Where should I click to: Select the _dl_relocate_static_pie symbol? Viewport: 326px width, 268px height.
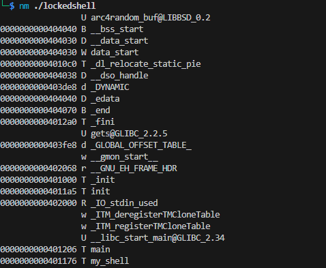146,64
